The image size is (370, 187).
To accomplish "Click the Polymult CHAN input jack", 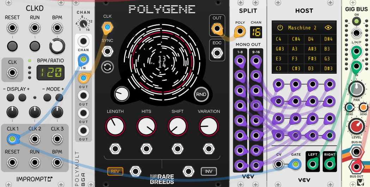I will pos(83,41).
